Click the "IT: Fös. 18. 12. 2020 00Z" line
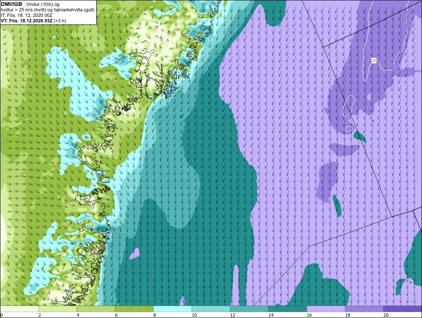The image size is (422, 318). [27, 15]
